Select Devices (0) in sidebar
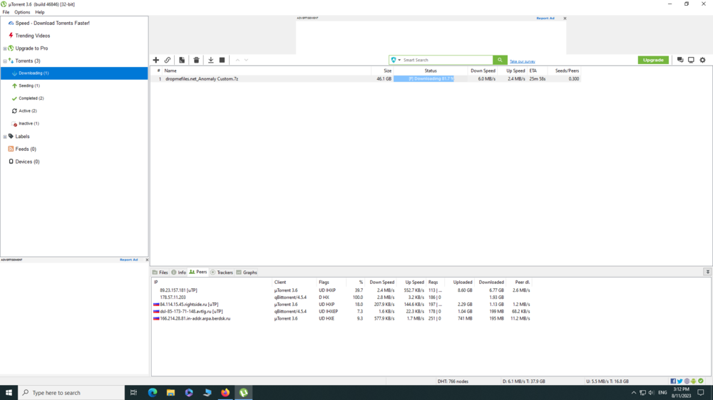The height and width of the screenshot is (400, 713). [27, 162]
